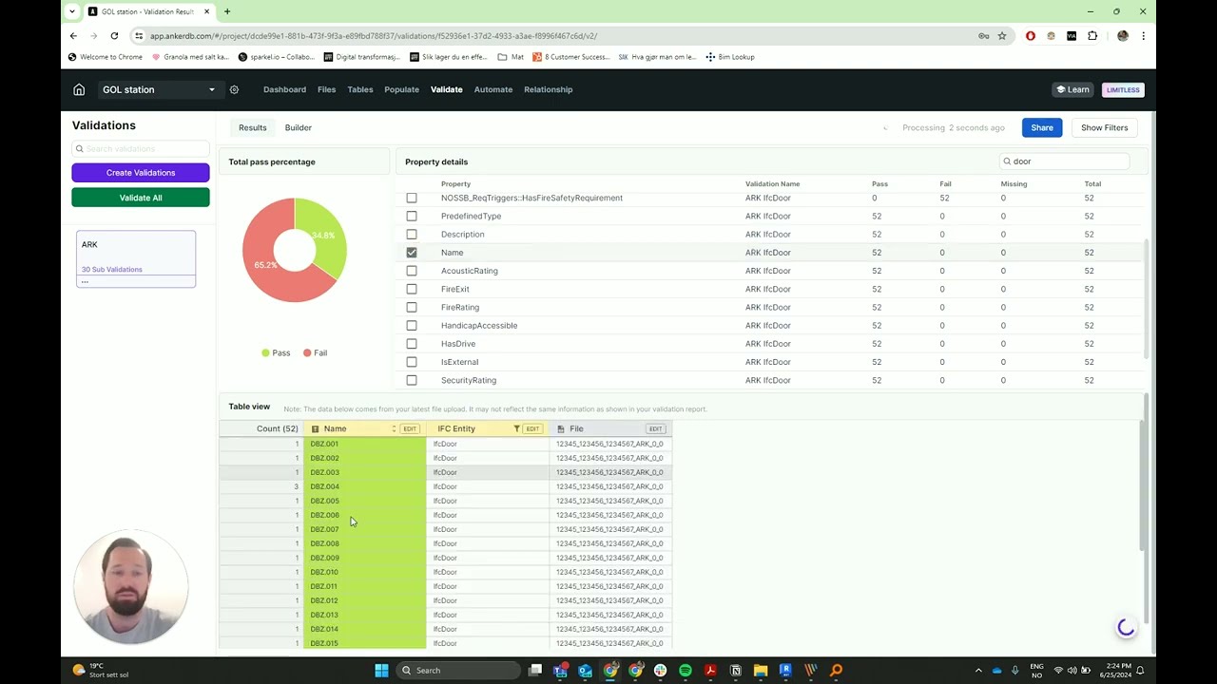
Task: Open the Windows Start menu
Action: [x=381, y=670]
